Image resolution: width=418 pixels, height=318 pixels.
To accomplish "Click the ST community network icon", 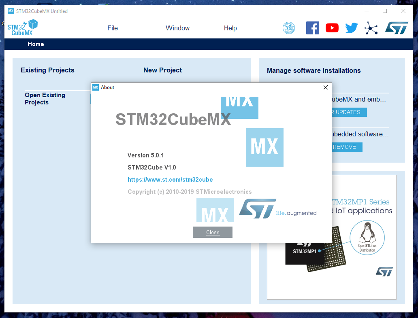I will pos(371,28).
